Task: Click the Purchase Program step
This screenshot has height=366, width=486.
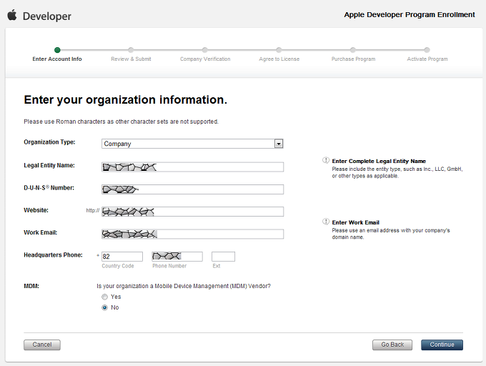Action: (x=353, y=55)
